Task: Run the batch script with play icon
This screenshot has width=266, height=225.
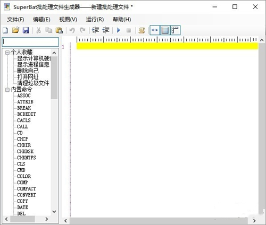Action: (119, 30)
